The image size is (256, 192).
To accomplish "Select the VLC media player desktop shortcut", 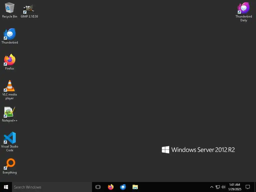I will click(x=10, y=90).
